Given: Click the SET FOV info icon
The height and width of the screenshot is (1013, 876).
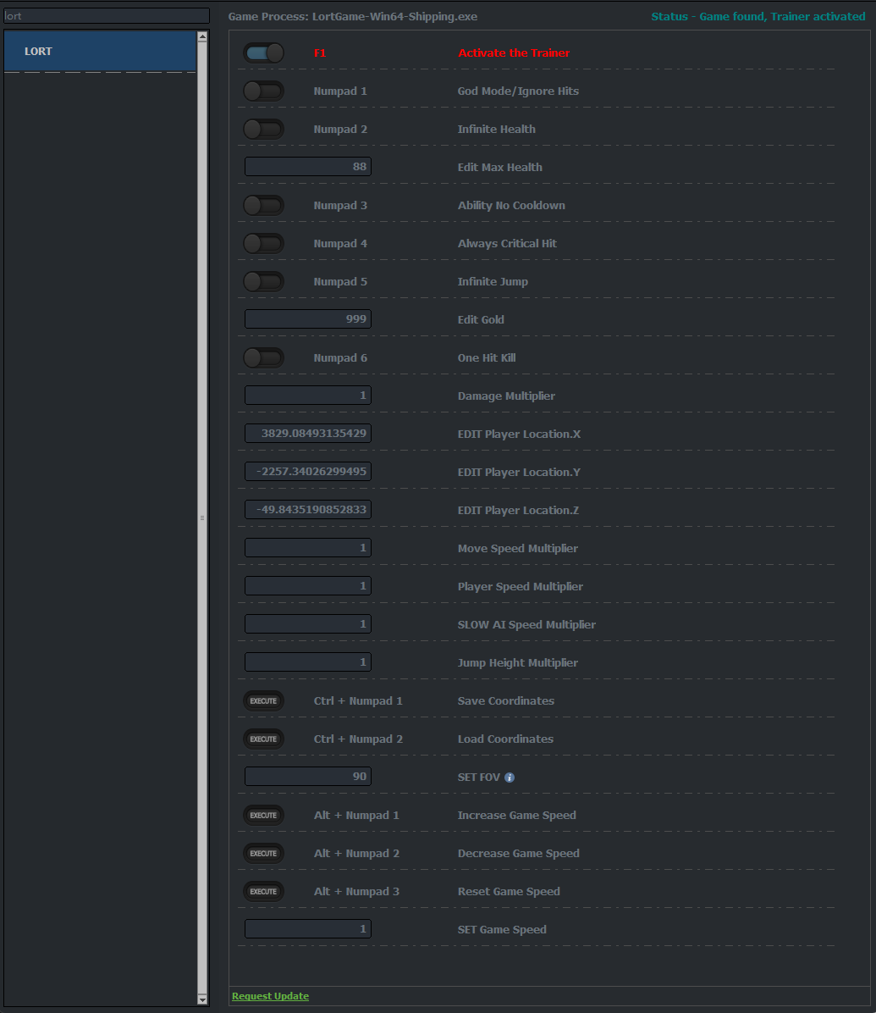Looking at the screenshot, I should [x=510, y=778].
